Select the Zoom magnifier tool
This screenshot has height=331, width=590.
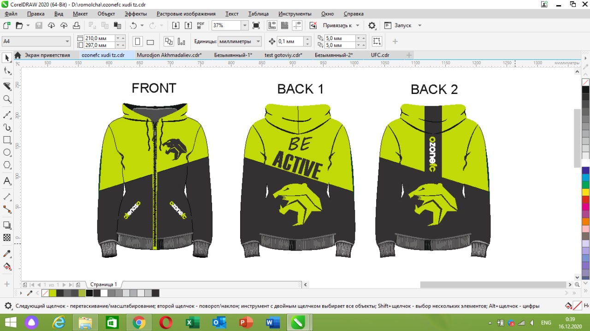[x=7, y=99]
